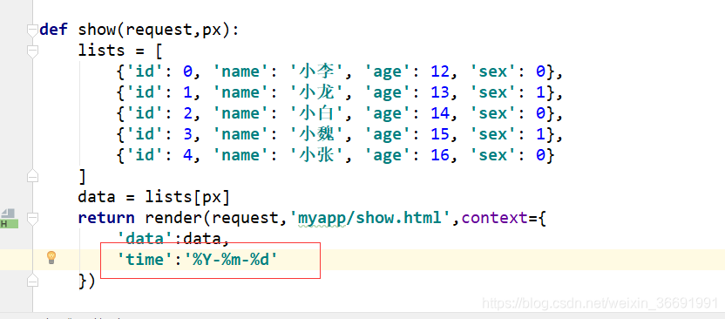Click the 'data' key in context dict
This screenshot has width=725, height=319.
pyautogui.click(x=146, y=239)
